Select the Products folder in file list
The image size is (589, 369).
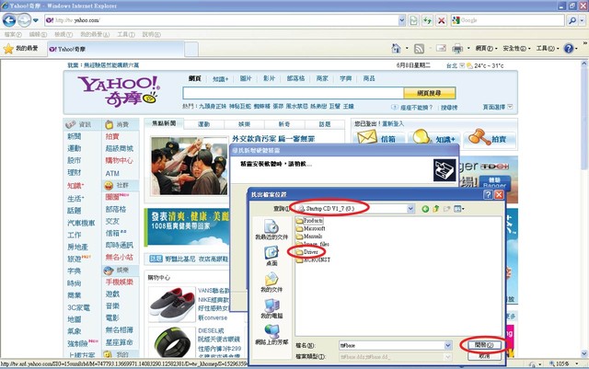(x=309, y=221)
